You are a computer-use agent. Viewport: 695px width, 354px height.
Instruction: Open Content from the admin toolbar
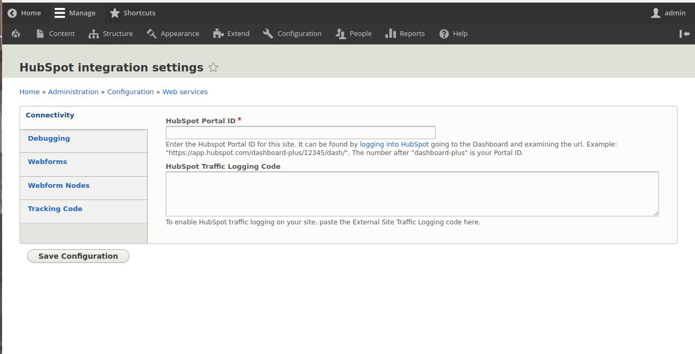tap(56, 34)
